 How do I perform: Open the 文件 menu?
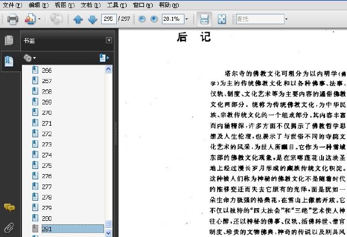pyautogui.click(x=12, y=5)
